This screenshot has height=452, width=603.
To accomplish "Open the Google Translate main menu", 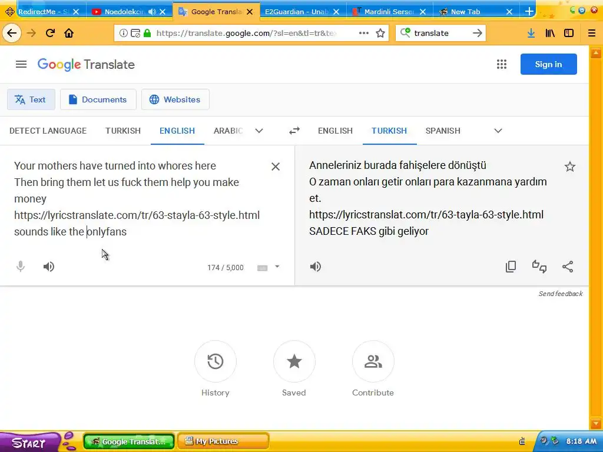I will click(x=21, y=64).
